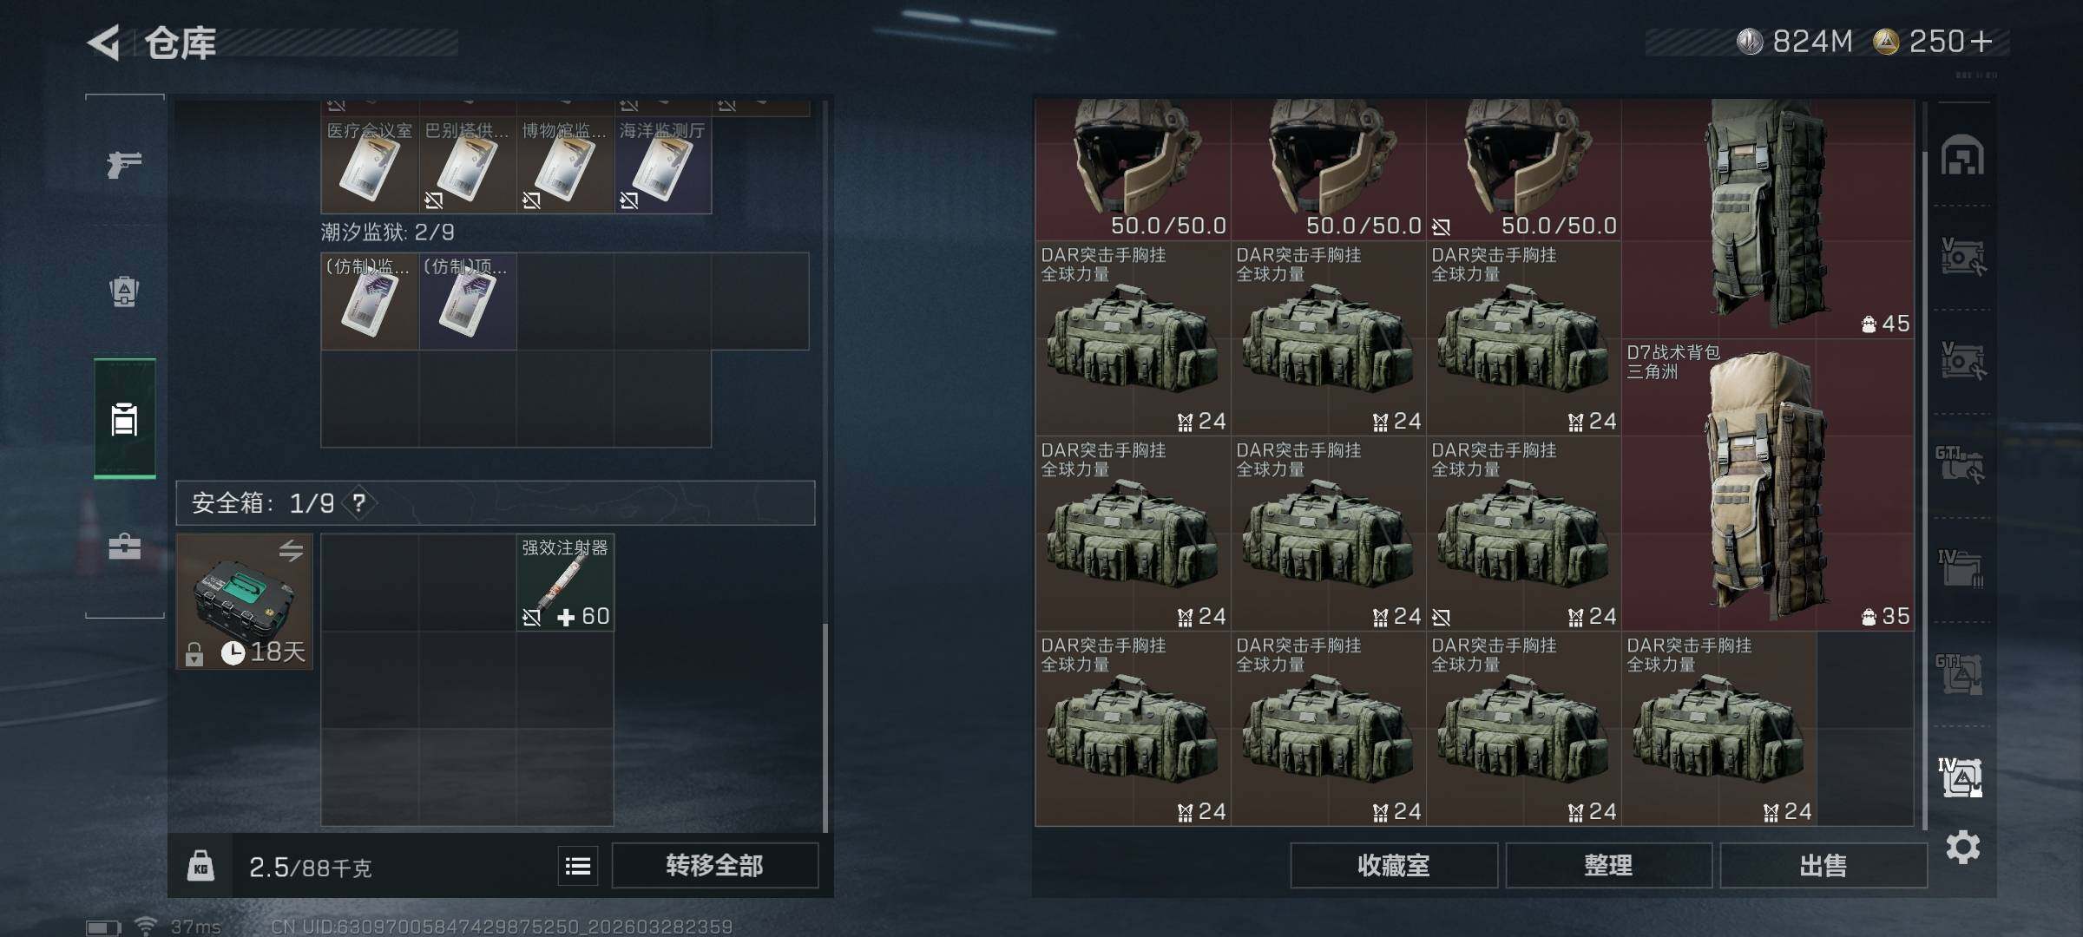Click the 整理 organize button

1608,865
